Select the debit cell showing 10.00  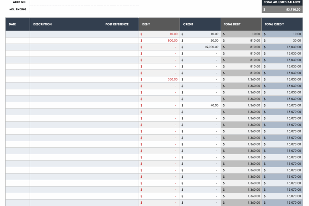point(159,34)
